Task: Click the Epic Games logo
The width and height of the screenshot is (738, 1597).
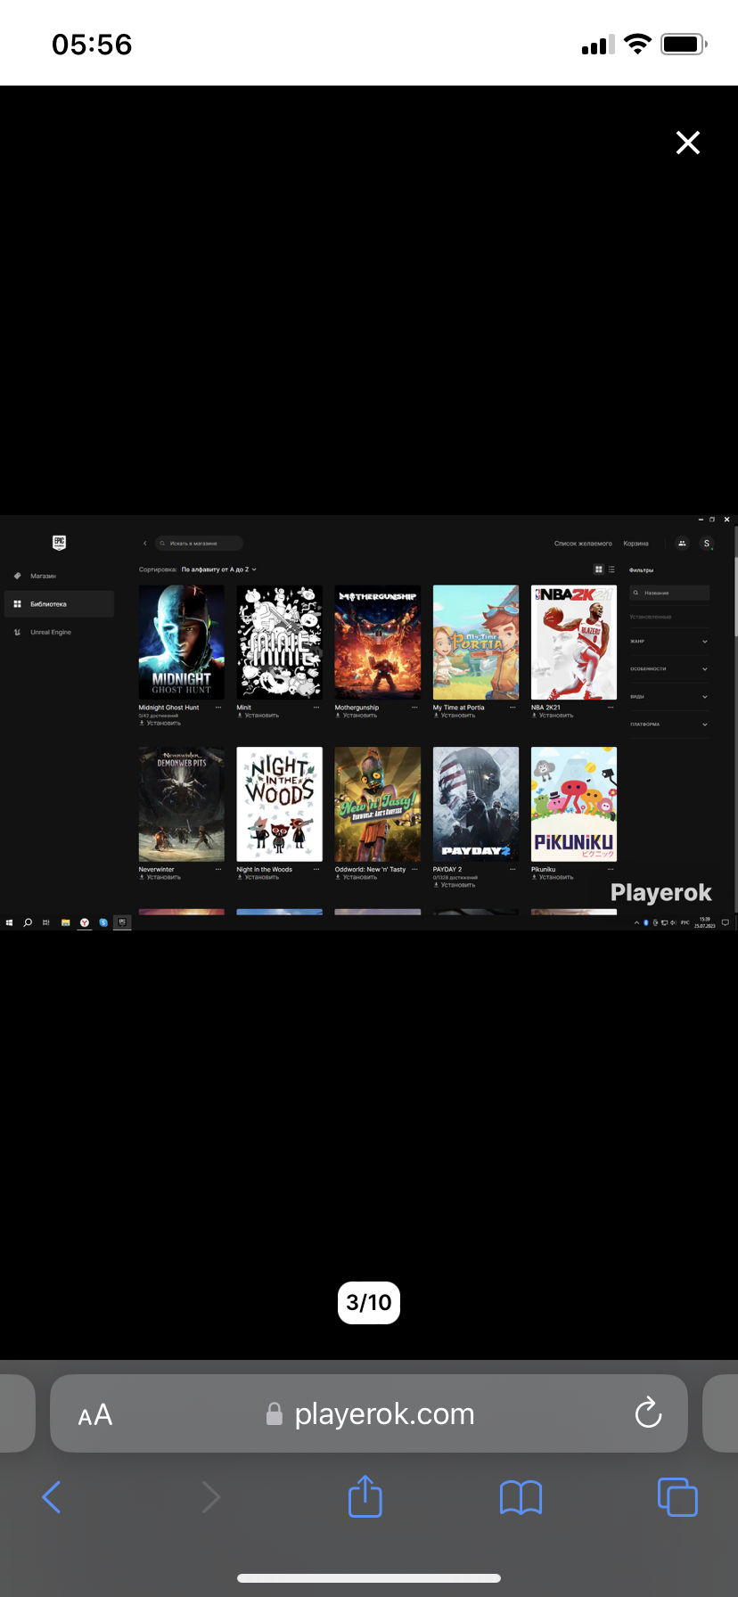Action: [x=59, y=542]
